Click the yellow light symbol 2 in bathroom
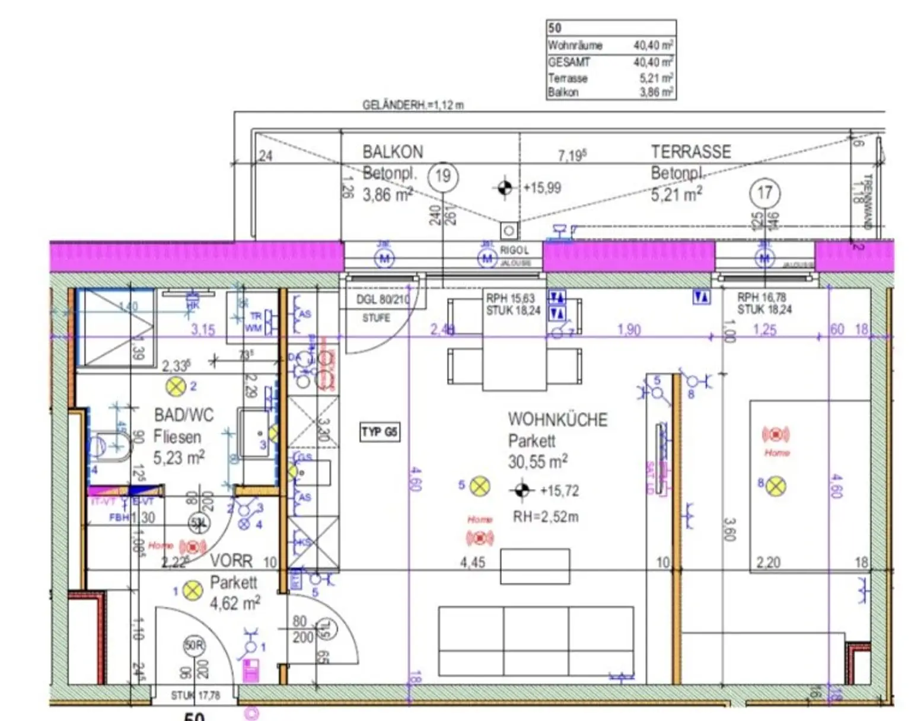Image resolution: width=911 pixels, height=721 pixels. 176,387
